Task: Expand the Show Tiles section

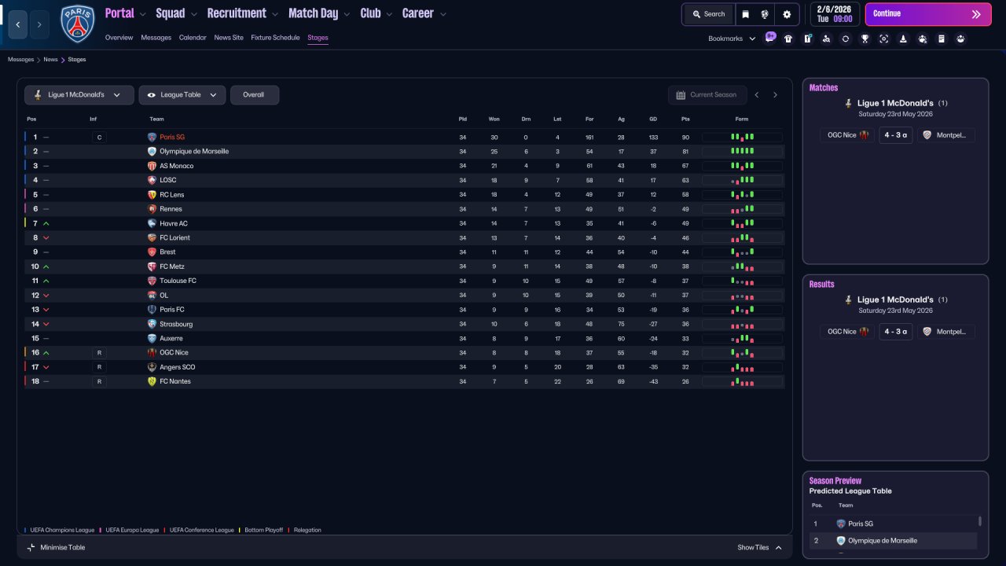Action: coord(759,547)
